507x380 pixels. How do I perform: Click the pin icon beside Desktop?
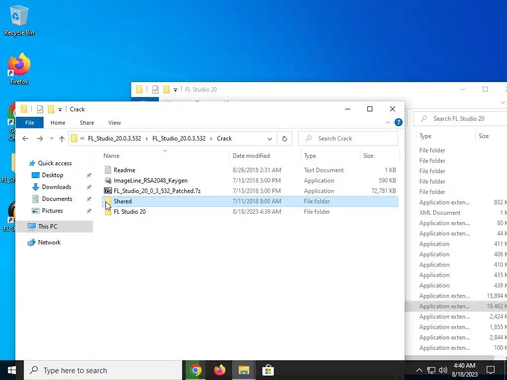pos(89,175)
